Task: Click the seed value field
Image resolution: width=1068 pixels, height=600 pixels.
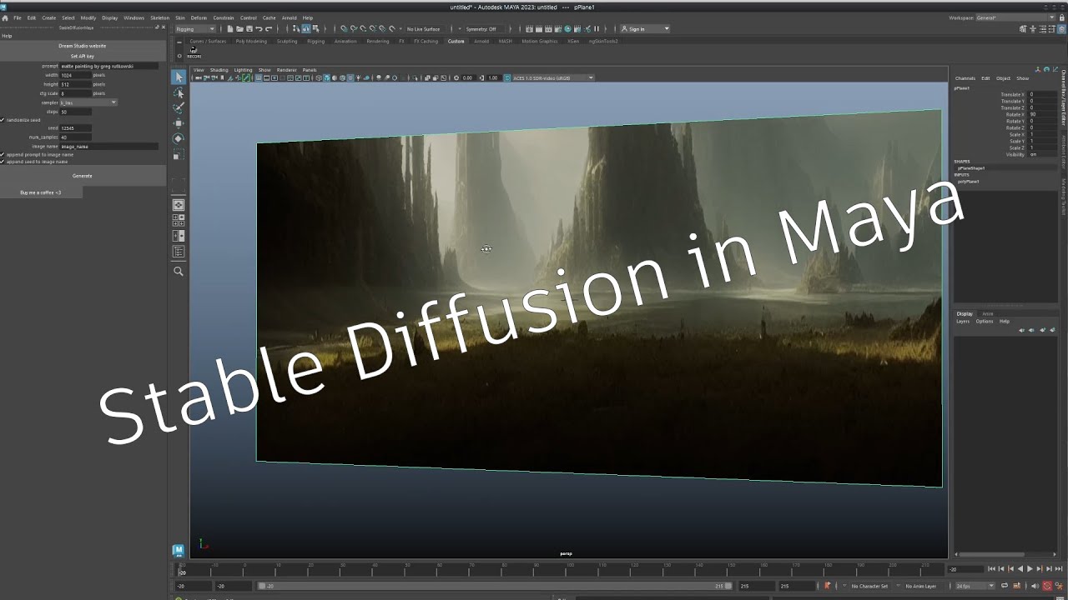Action: click(76, 128)
